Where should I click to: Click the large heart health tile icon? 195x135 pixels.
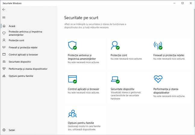[x=158, y=79]
